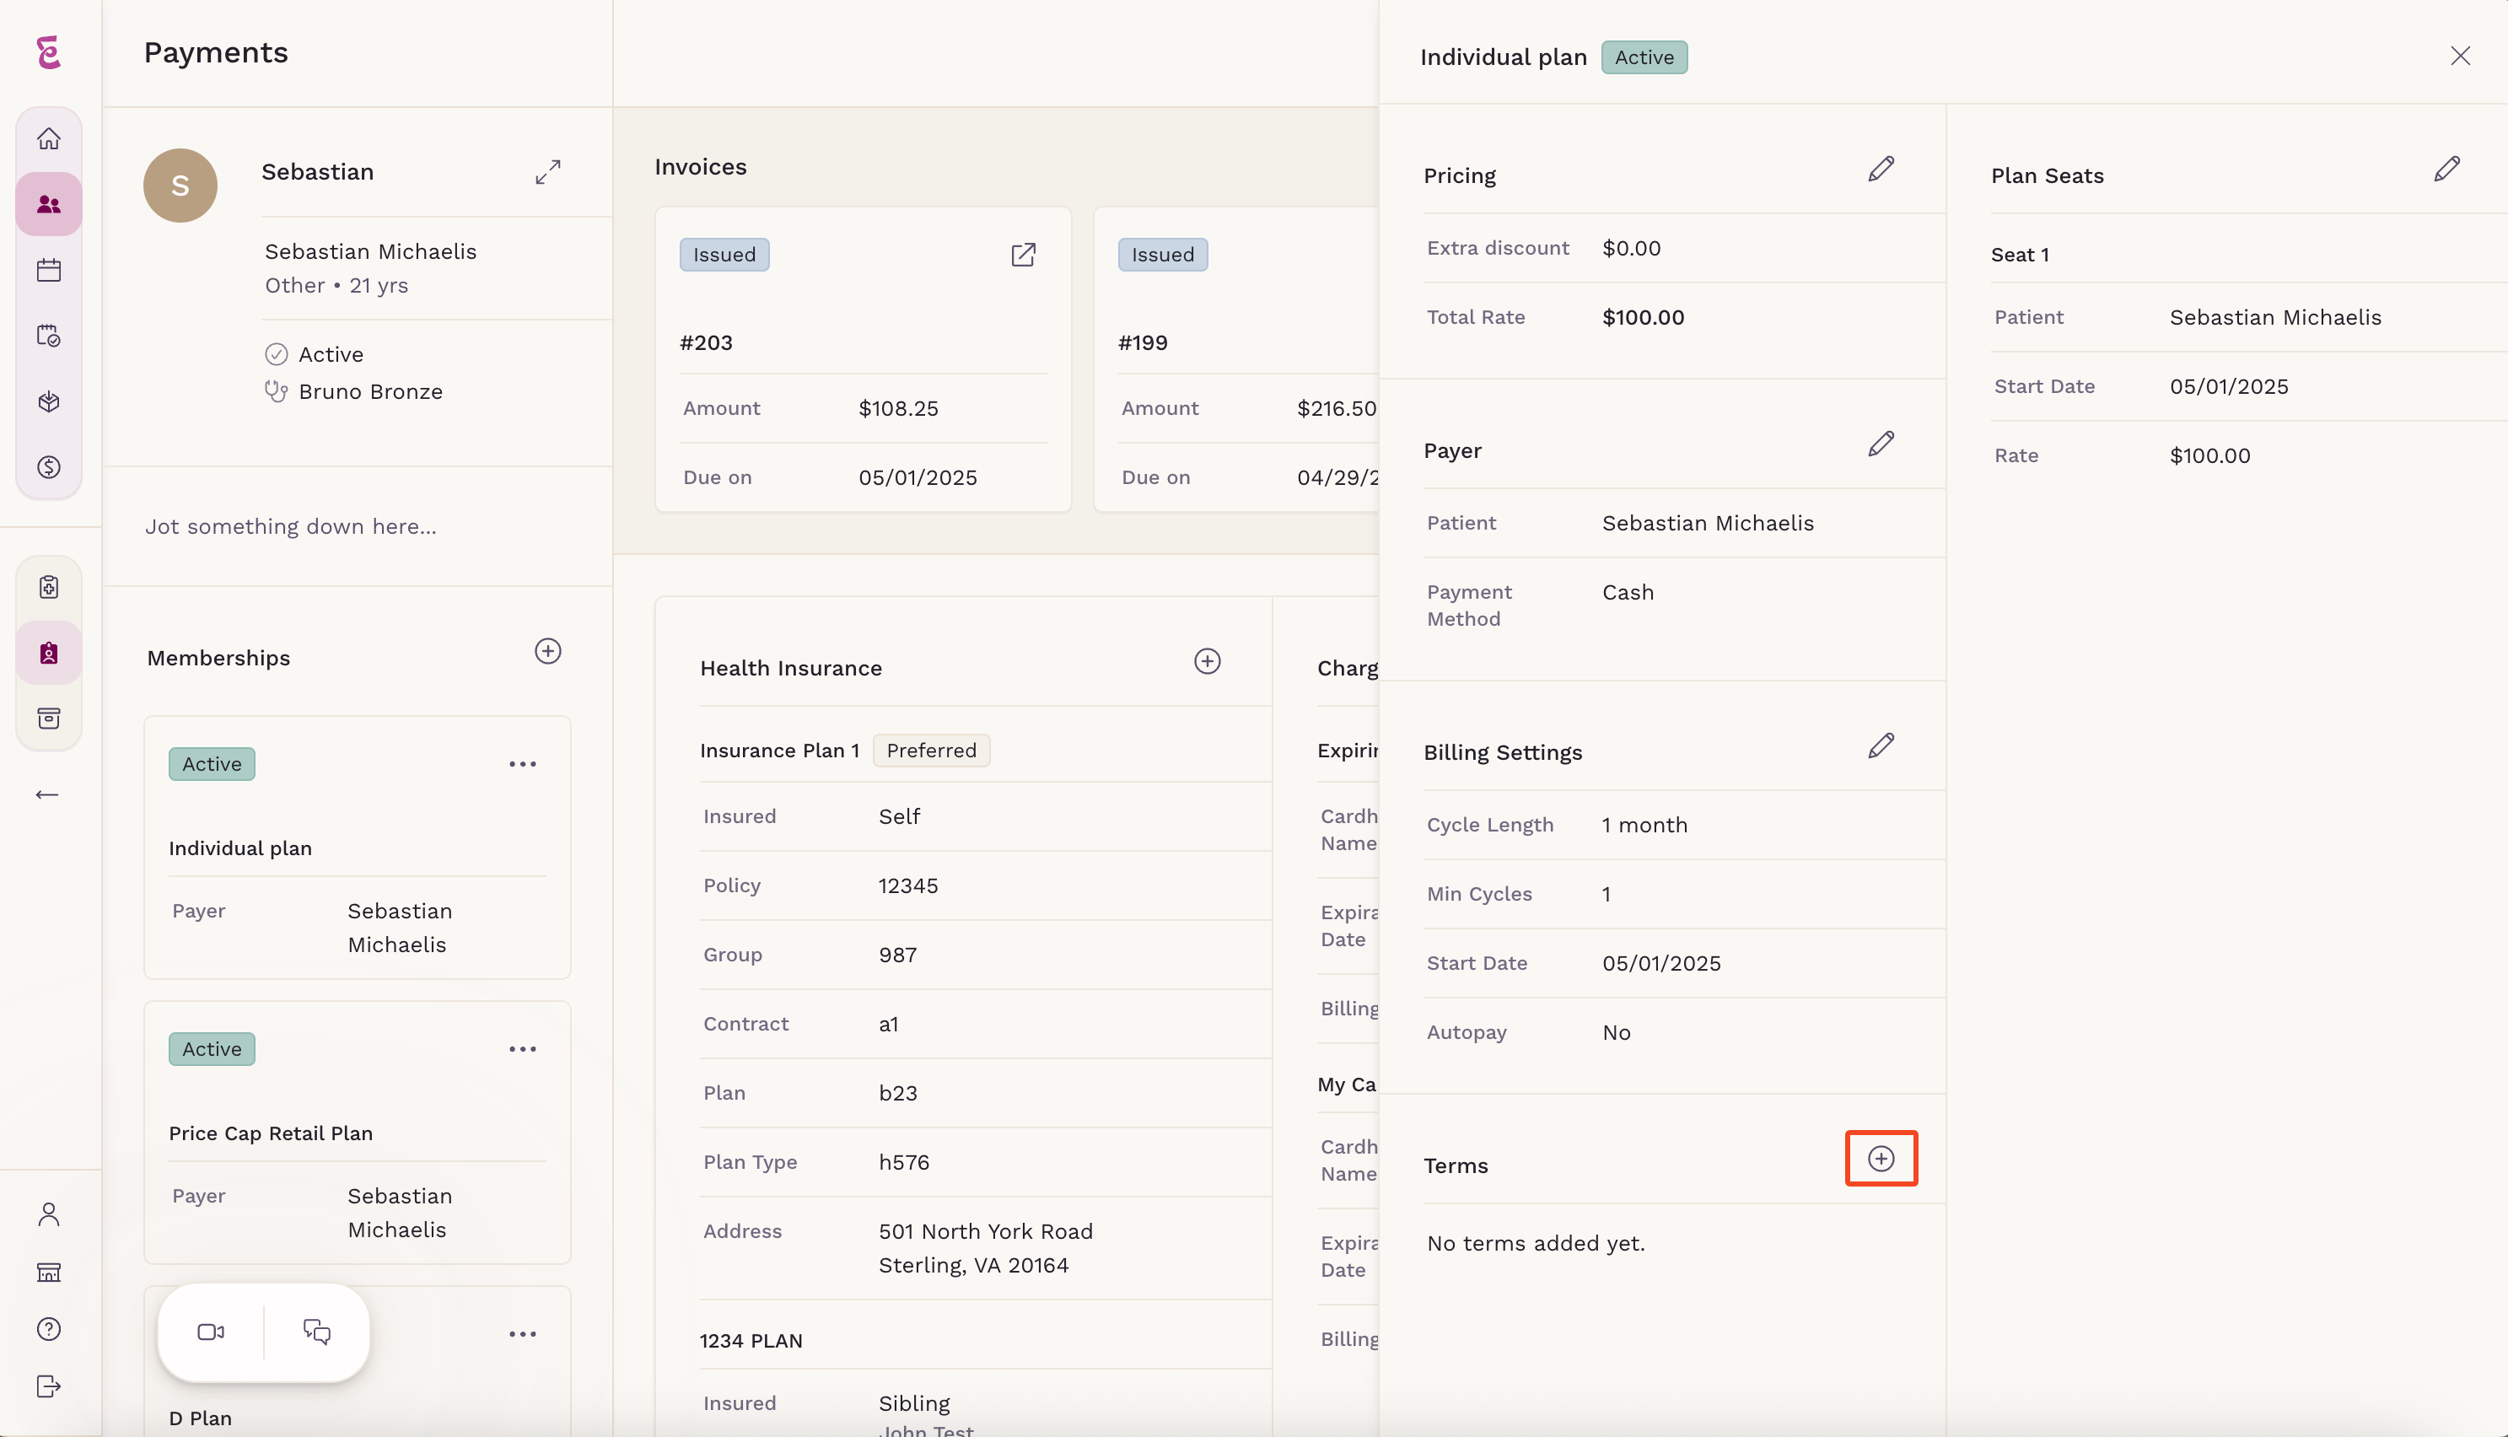Click the Preferred tag on Insurance Plan 1

click(x=931, y=751)
